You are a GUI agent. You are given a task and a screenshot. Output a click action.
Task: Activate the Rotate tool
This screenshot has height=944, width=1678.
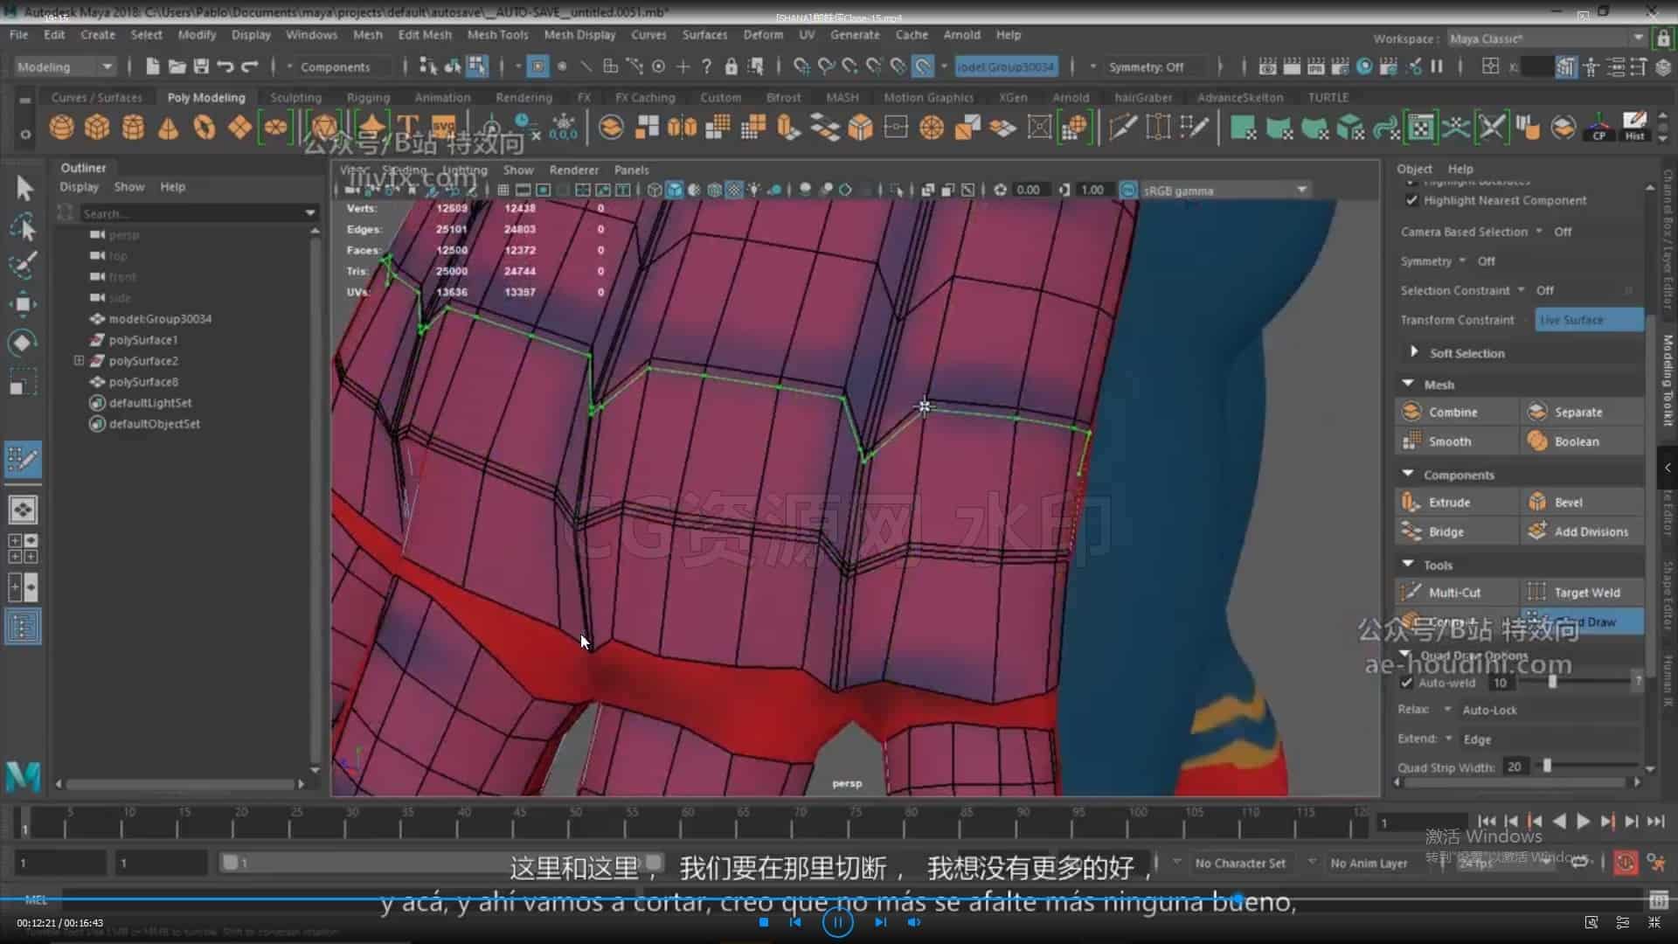tap(24, 343)
